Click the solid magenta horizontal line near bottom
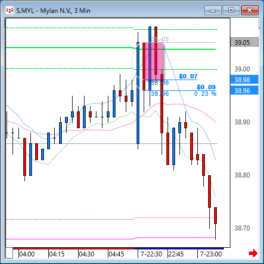The image size is (264, 264). click(x=111, y=239)
